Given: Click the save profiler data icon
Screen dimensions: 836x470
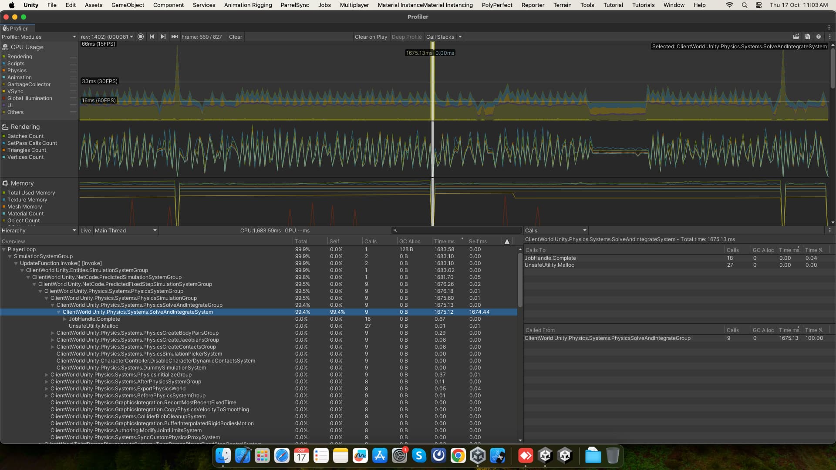Looking at the screenshot, I should (807, 37).
